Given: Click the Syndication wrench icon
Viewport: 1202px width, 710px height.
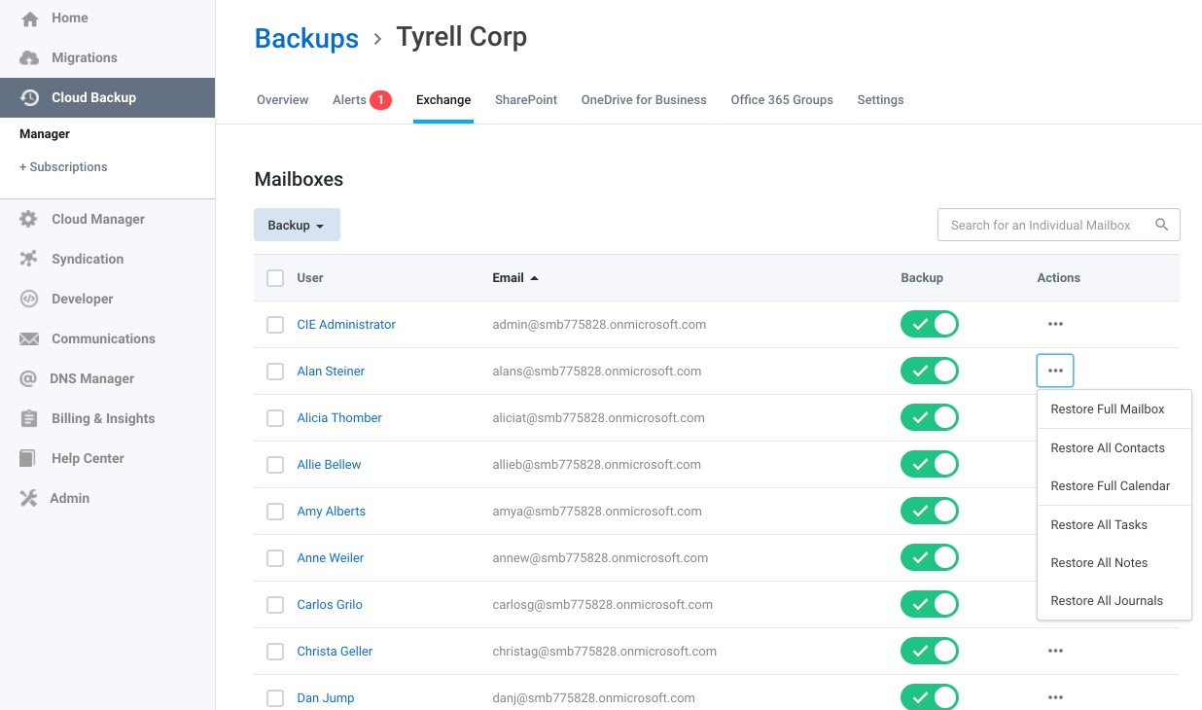Looking at the screenshot, I should tap(30, 259).
